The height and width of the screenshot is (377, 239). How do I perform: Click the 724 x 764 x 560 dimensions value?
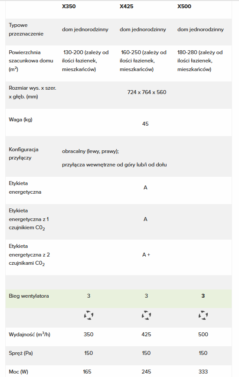(147, 92)
